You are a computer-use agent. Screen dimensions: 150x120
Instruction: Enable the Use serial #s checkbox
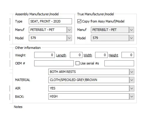tap(77, 63)
